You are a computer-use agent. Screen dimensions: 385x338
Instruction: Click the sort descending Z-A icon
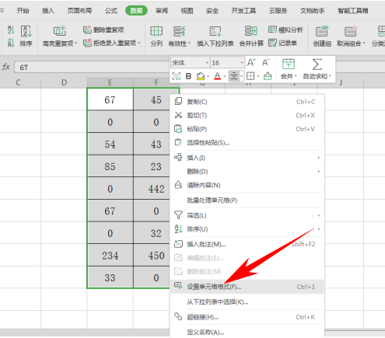11,43
